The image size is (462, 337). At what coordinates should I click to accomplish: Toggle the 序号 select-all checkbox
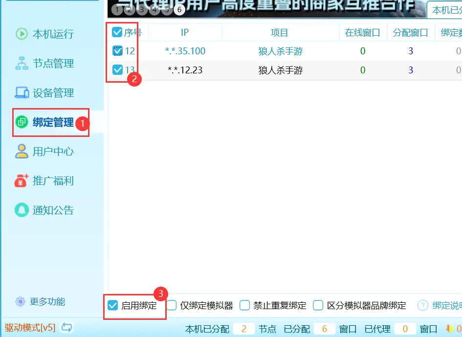(117, 32)
